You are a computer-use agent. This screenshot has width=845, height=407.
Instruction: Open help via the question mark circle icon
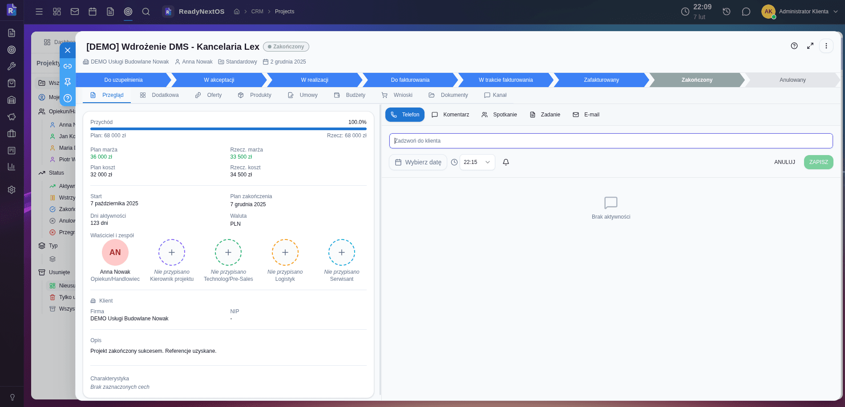click(68, 98)
